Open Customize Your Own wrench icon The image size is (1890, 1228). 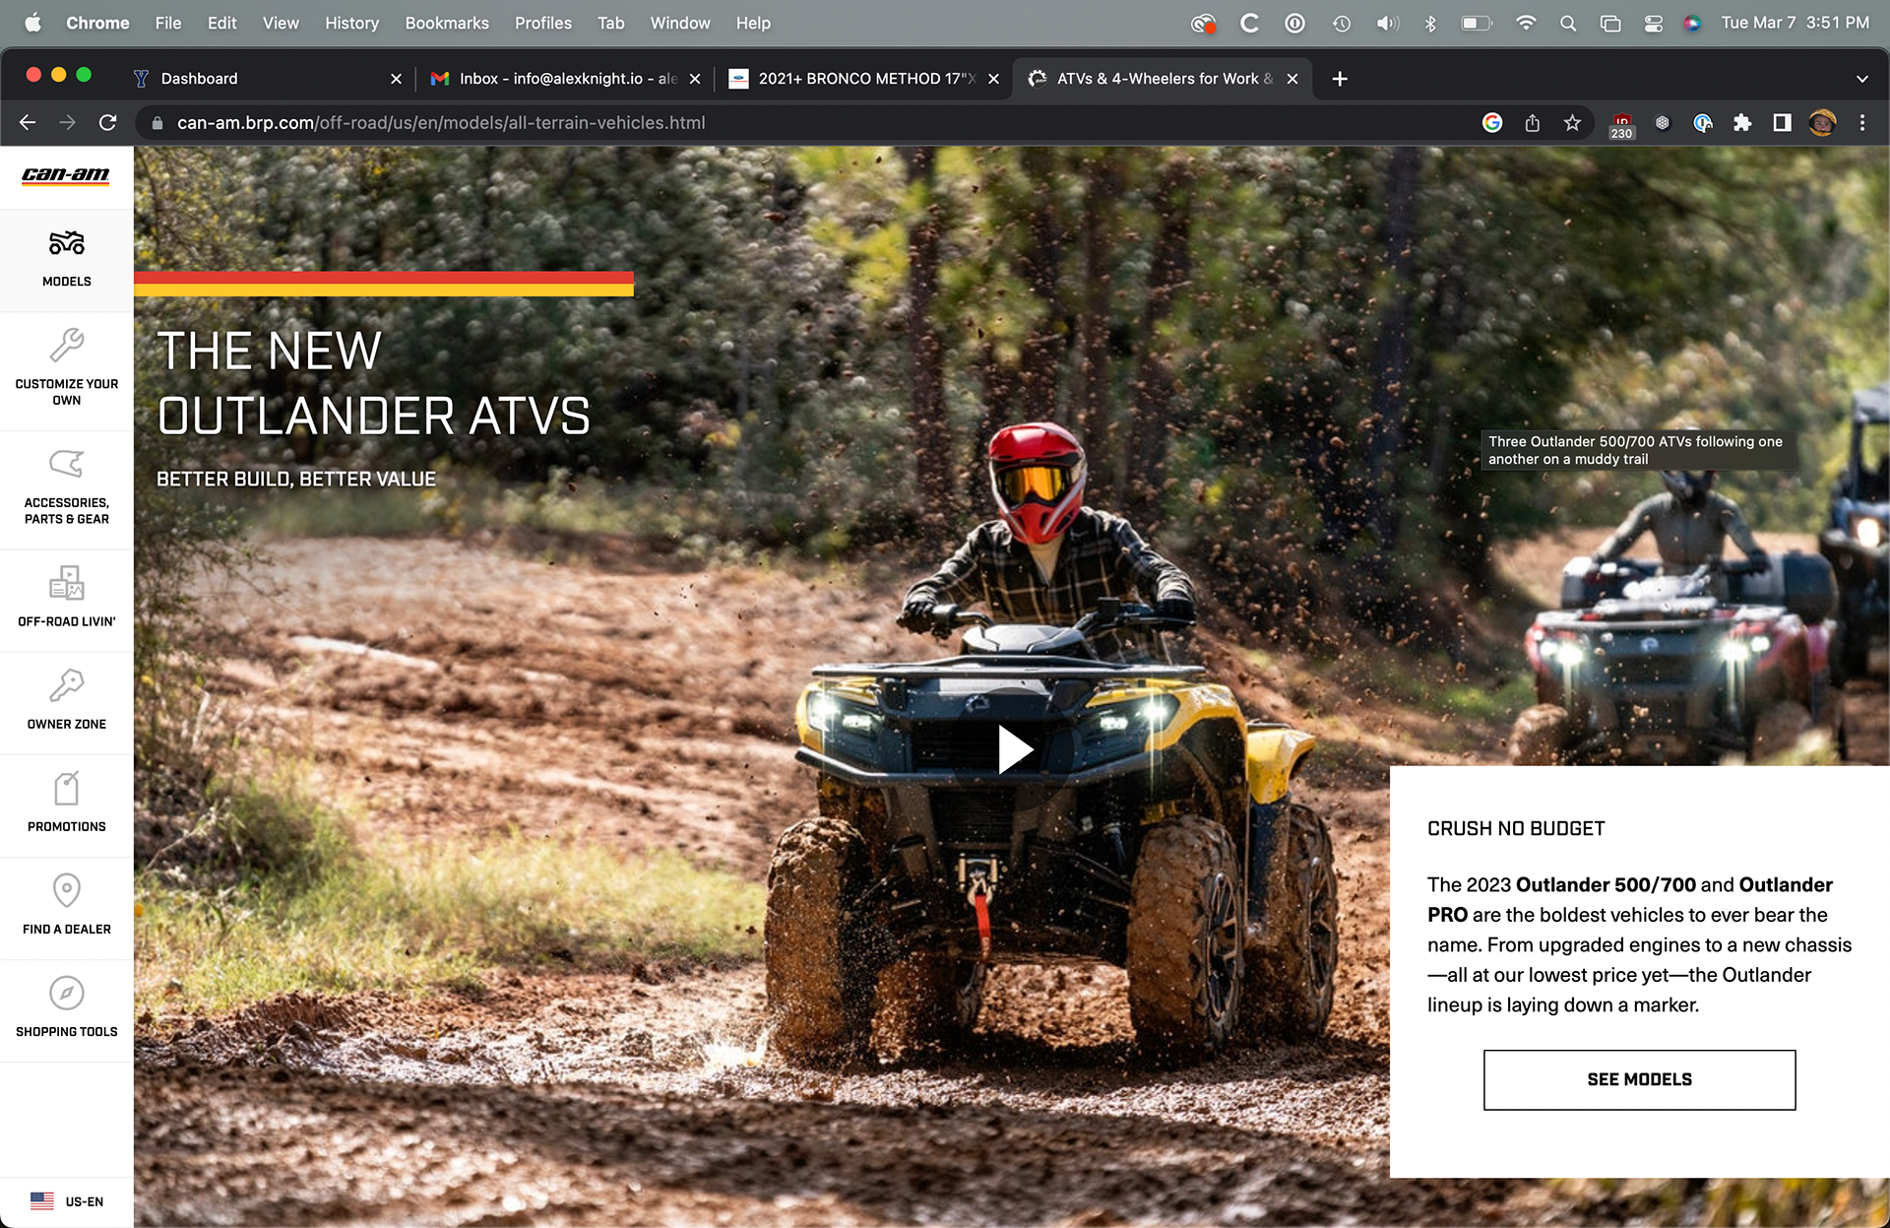pos(66,346)
